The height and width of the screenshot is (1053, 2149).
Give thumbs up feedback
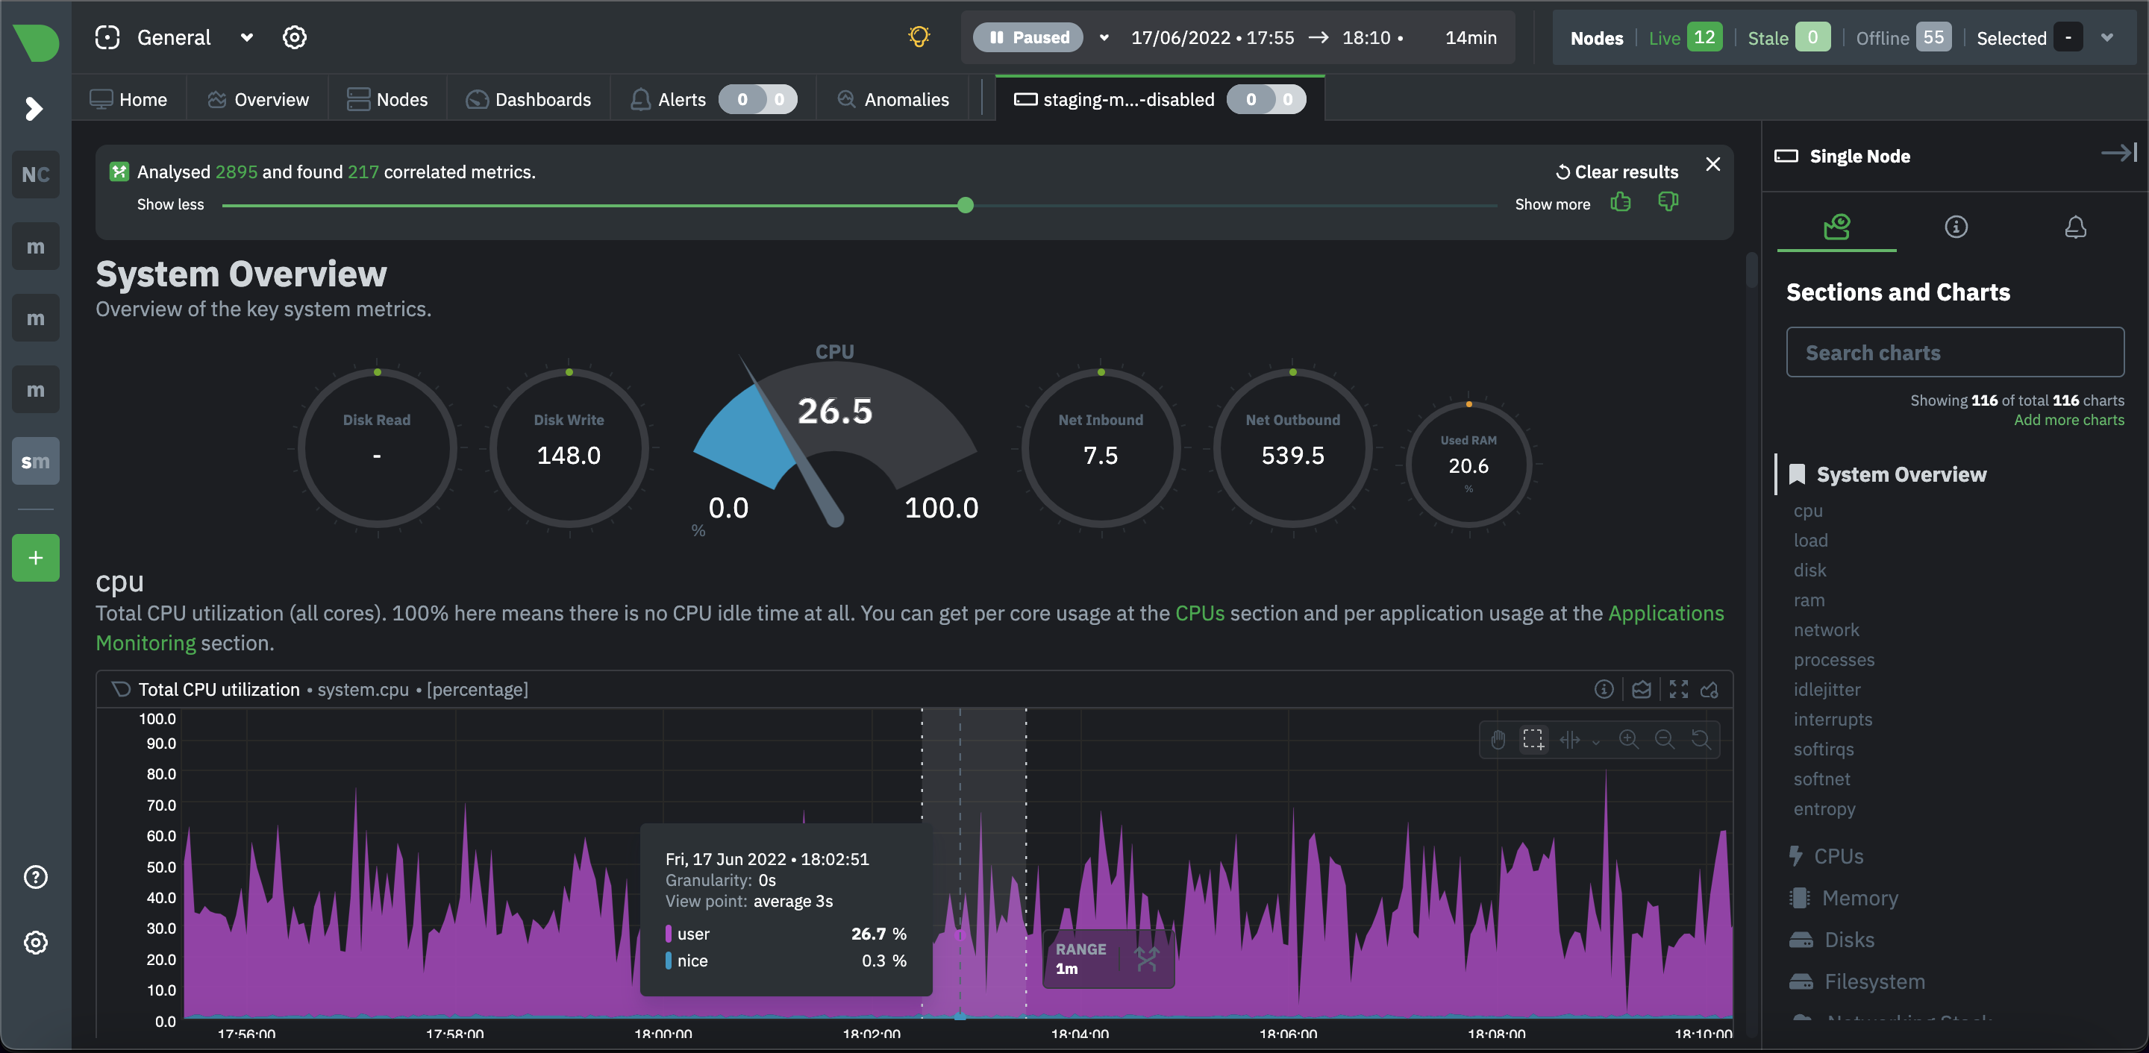pyautogui.click(x=1620, y=203)
